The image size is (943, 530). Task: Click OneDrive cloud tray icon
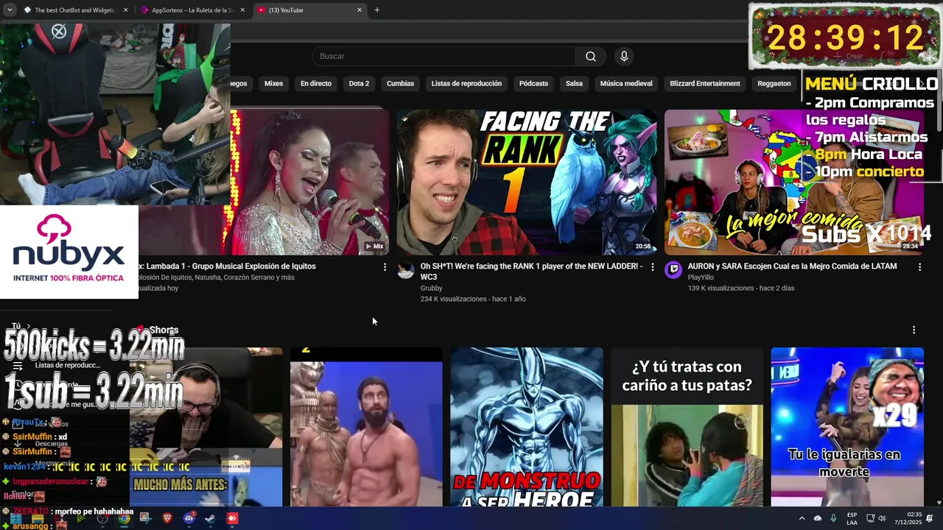(818, 519)
